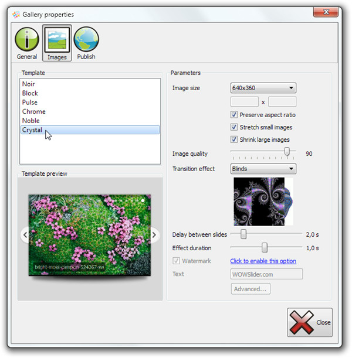Go to next slide arrow in preview
This screenshot has width=352, height=358.
point(154,235)
